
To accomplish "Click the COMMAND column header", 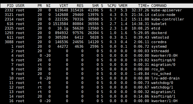I will 159,6.
